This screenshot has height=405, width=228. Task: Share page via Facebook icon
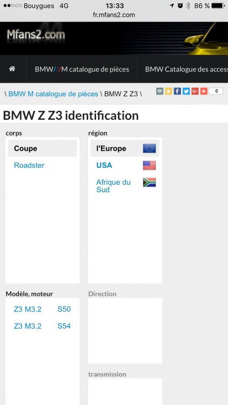[177, 91]
